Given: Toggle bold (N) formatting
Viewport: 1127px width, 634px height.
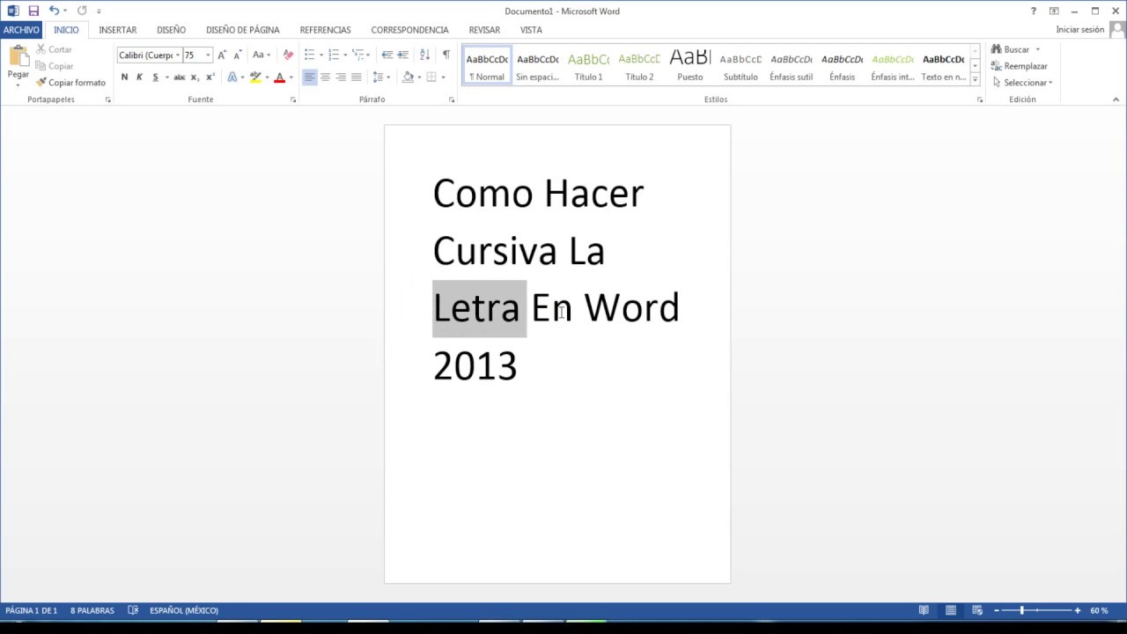Looking at the screenshot, I should coord(124,77).
